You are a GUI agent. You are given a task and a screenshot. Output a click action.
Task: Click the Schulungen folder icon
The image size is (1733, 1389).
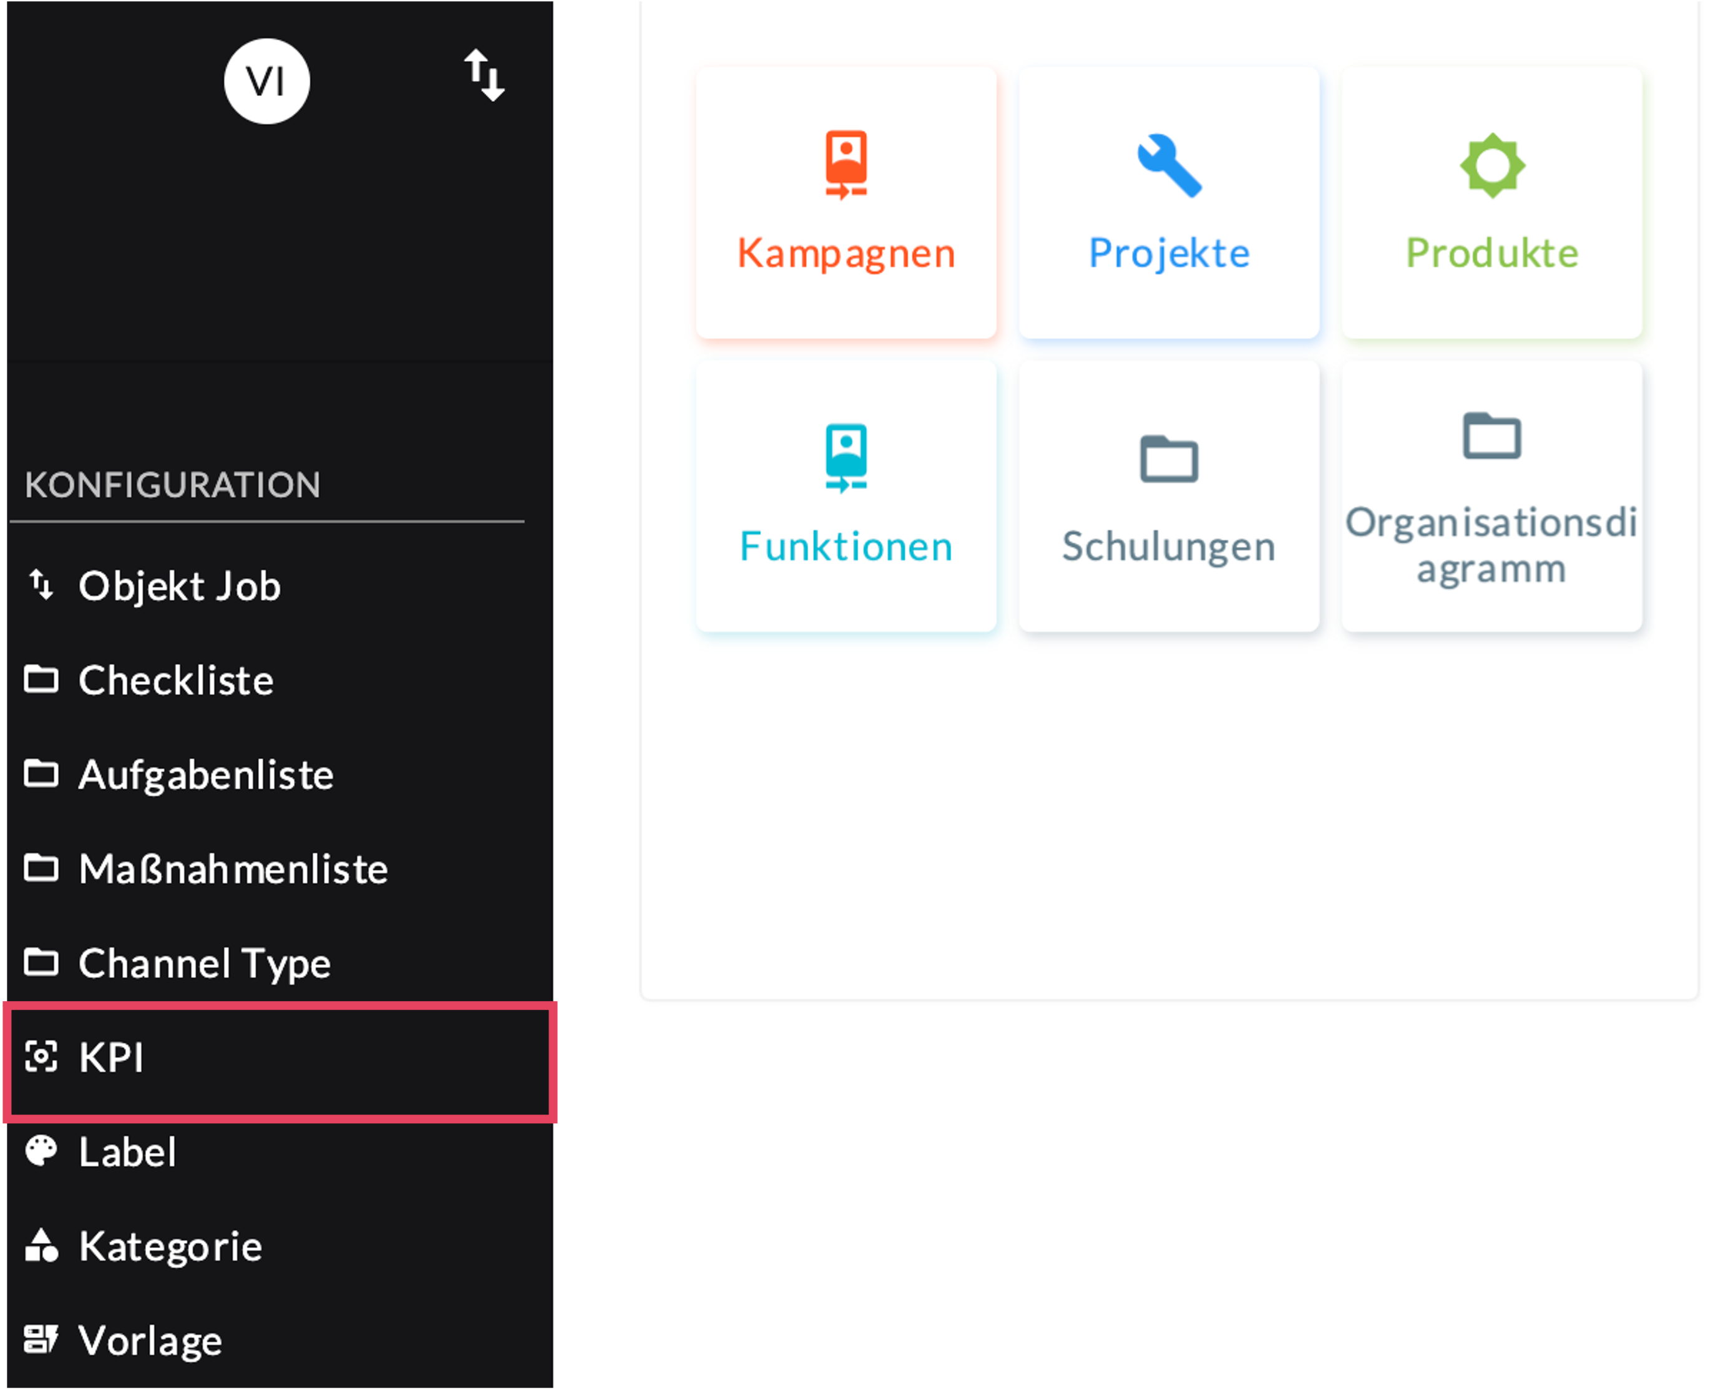click(1169, 458)
